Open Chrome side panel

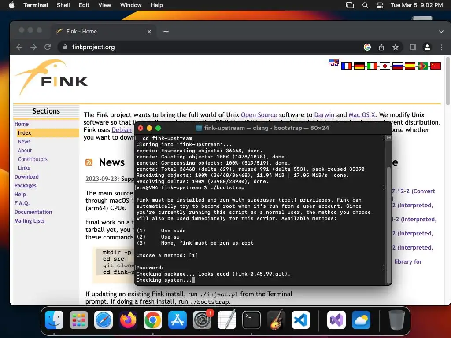click(413, 47)
